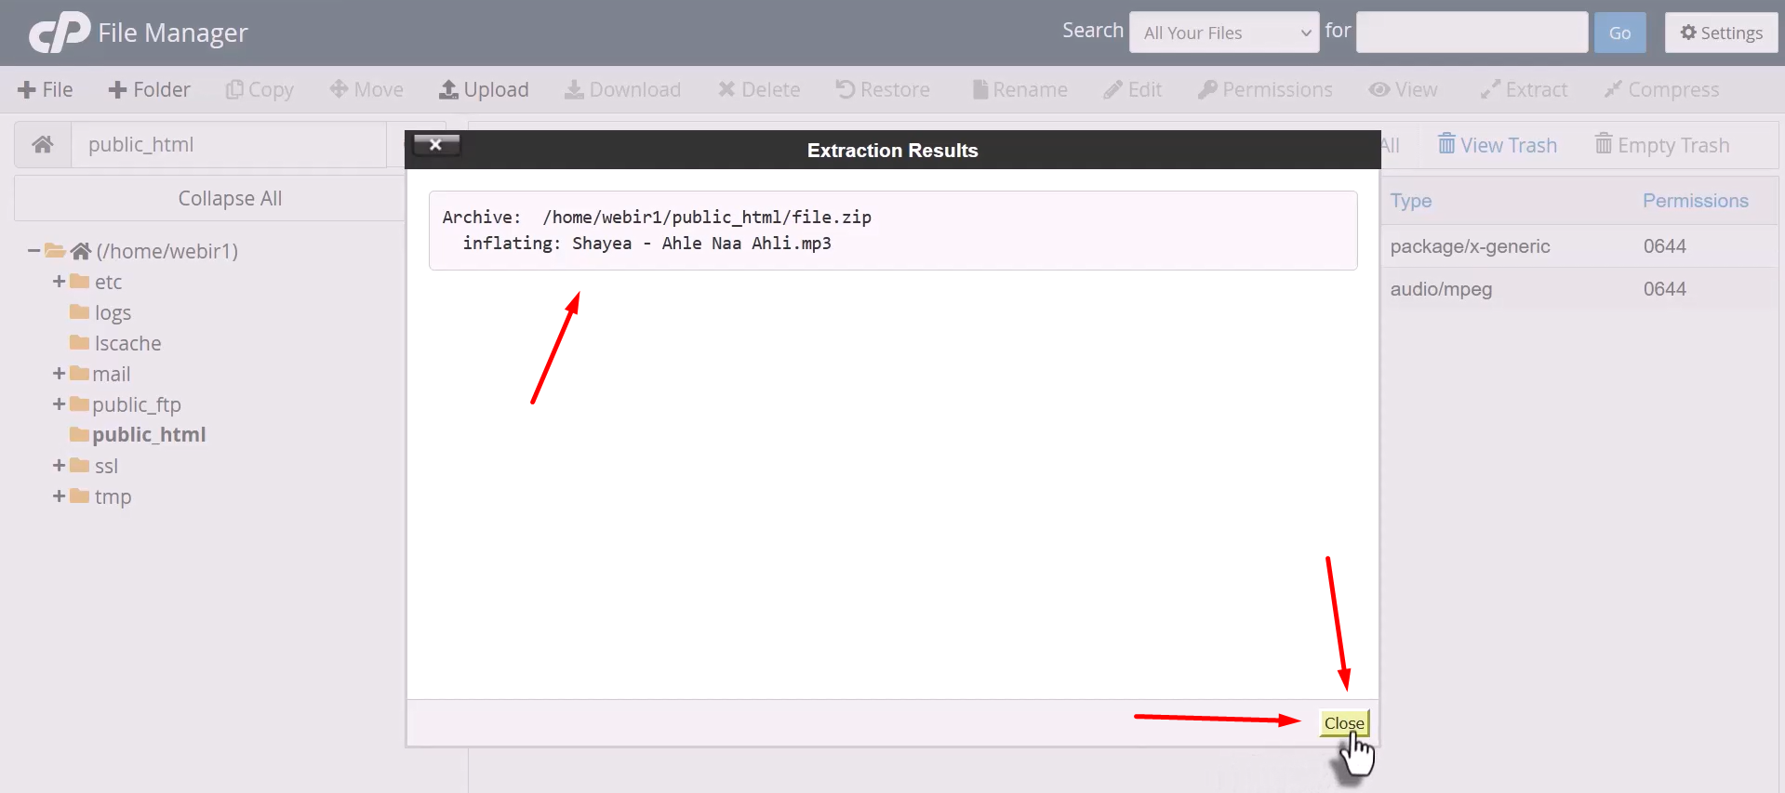Viewport: 1785px width, 793px height.
Task: Click the Empty Trash icon
Action: (1604, 144)
